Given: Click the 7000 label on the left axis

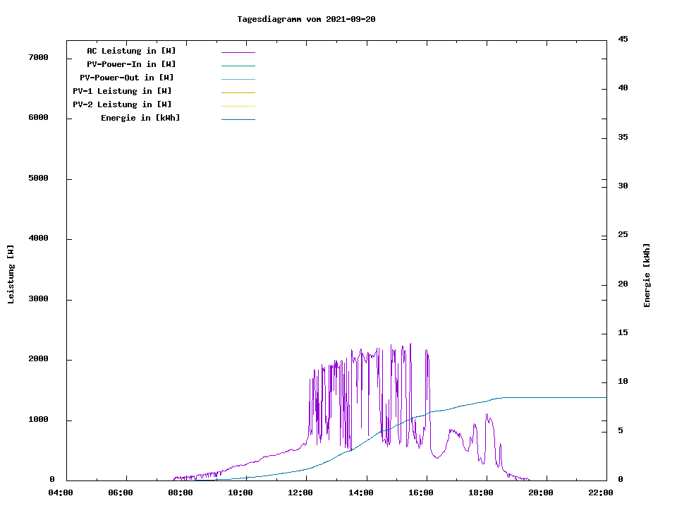Looking at the screenshot, I should pyautogui.click(x=37, y=57).
